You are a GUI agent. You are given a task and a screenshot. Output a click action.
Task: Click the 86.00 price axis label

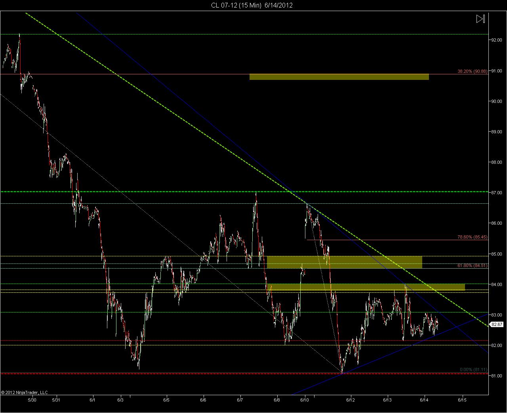(x=497, y=223)
